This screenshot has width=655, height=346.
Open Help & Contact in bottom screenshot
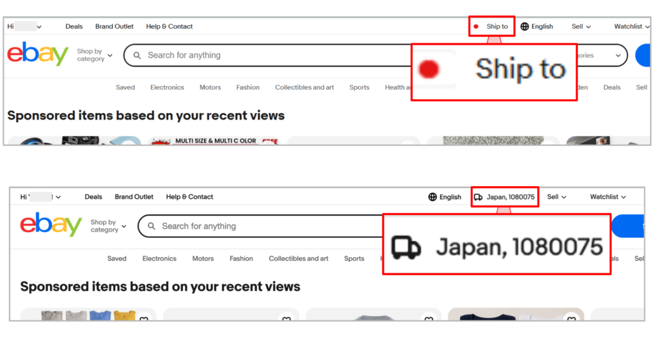[189, 197]
